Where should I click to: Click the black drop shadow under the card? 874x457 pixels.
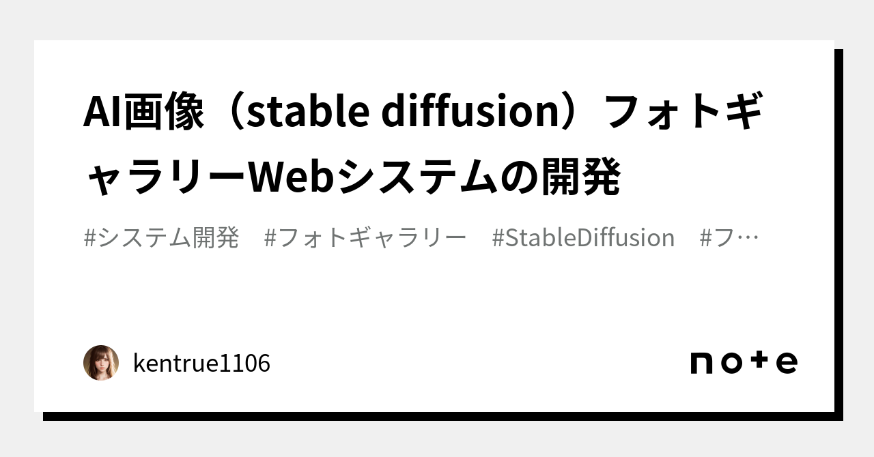click(444, 416)
